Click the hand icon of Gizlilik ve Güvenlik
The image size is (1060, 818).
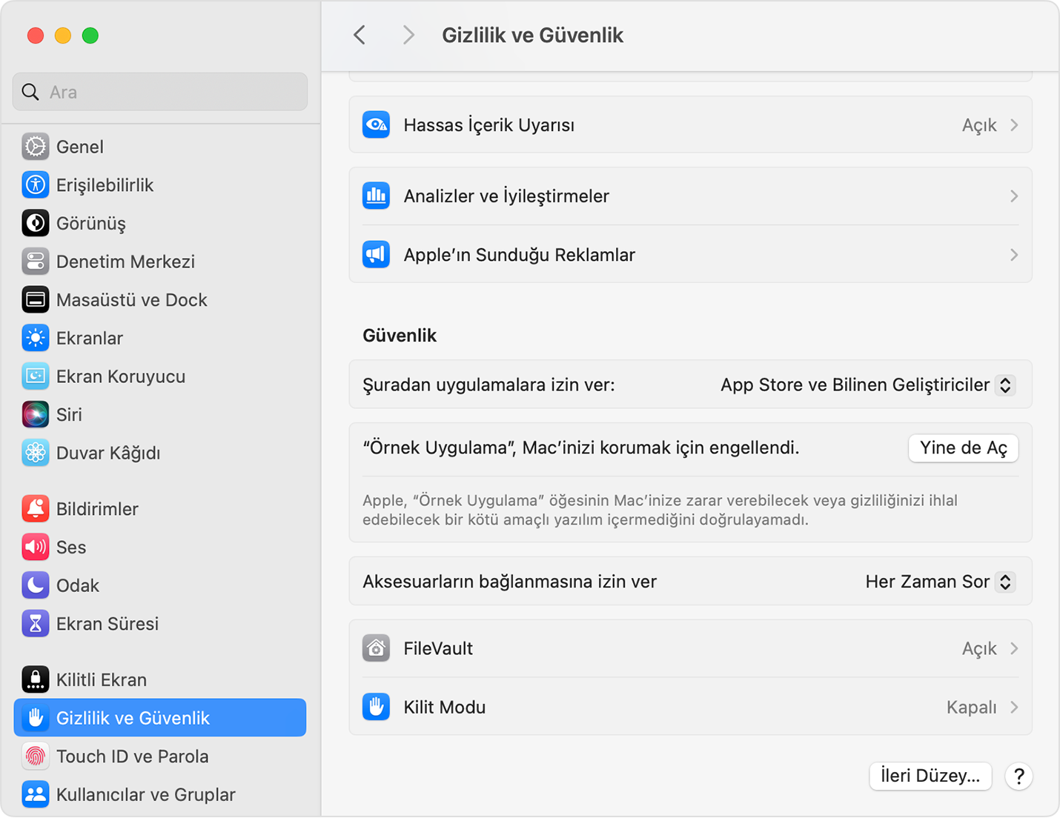(x=36, y=718)
